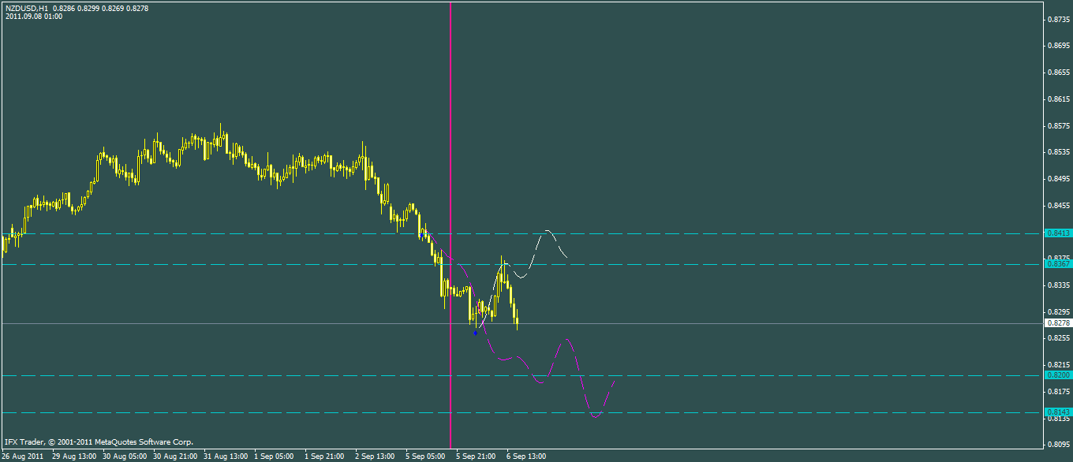Click the 6 Sep 13:00 time label

click(x=526, y=456)
